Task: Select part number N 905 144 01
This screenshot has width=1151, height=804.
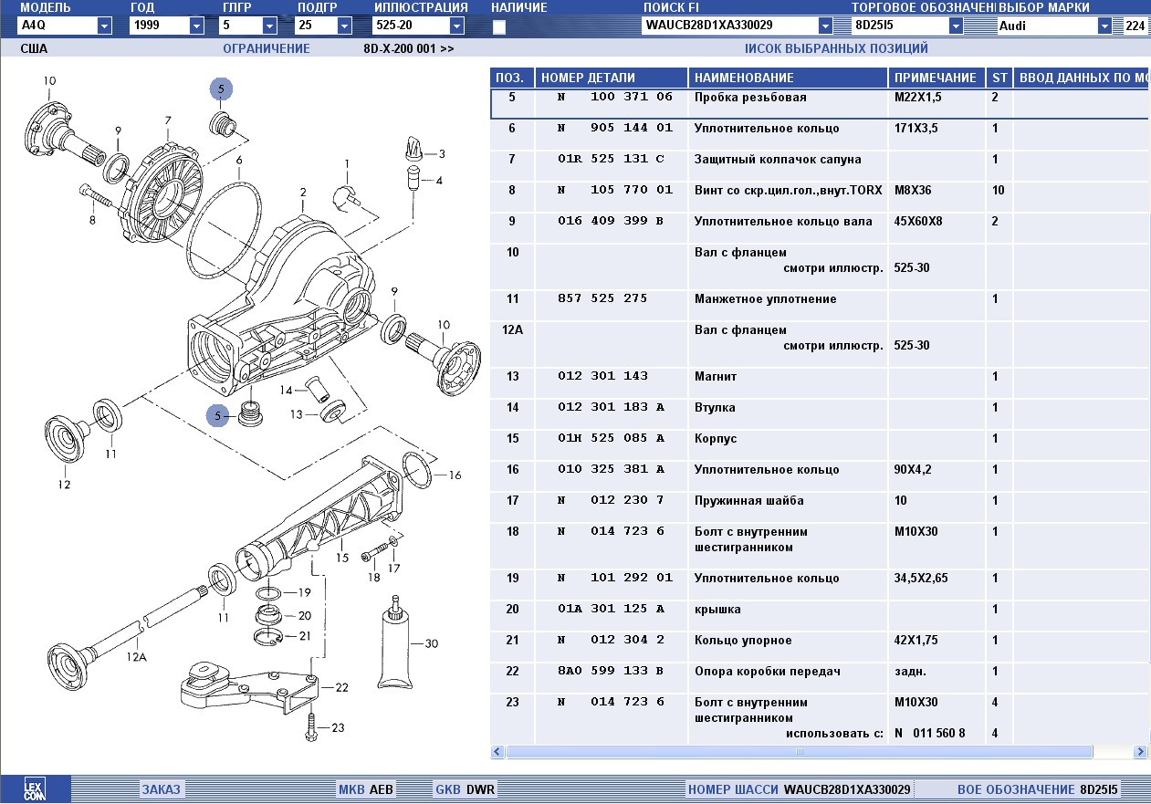Action: (x=615, y=129)
